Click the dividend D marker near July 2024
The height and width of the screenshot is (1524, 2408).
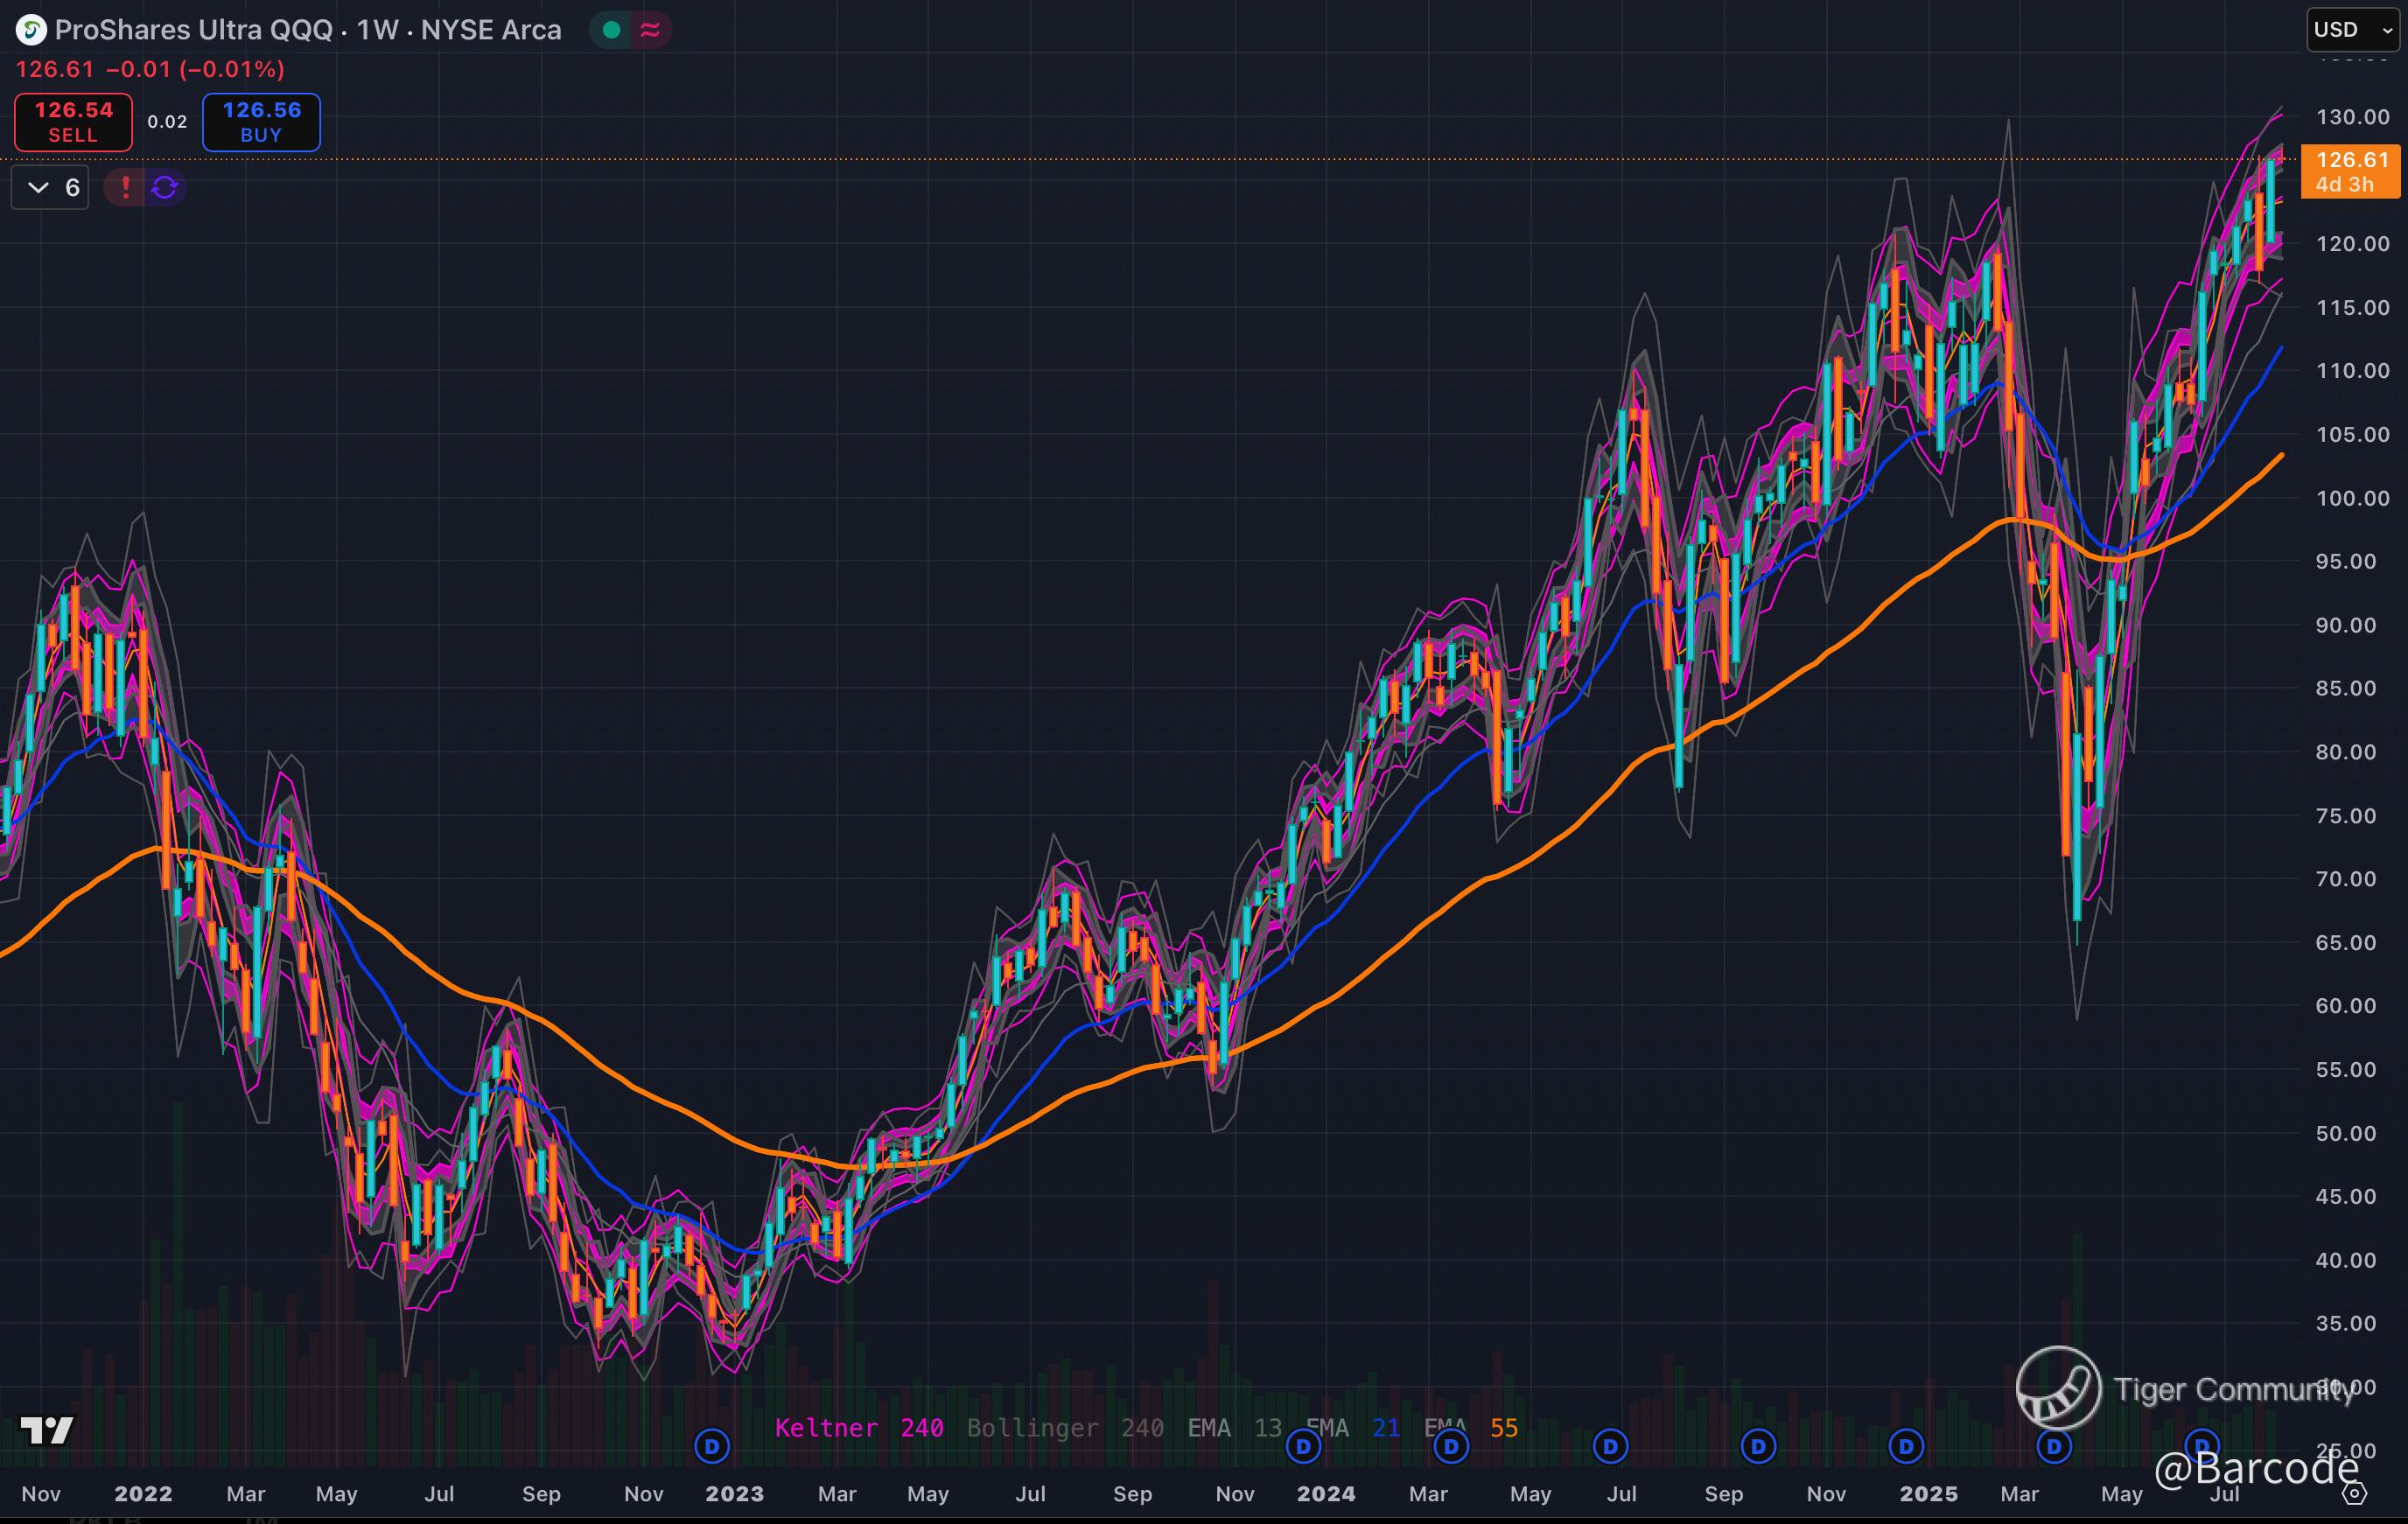point(1610,1446)
